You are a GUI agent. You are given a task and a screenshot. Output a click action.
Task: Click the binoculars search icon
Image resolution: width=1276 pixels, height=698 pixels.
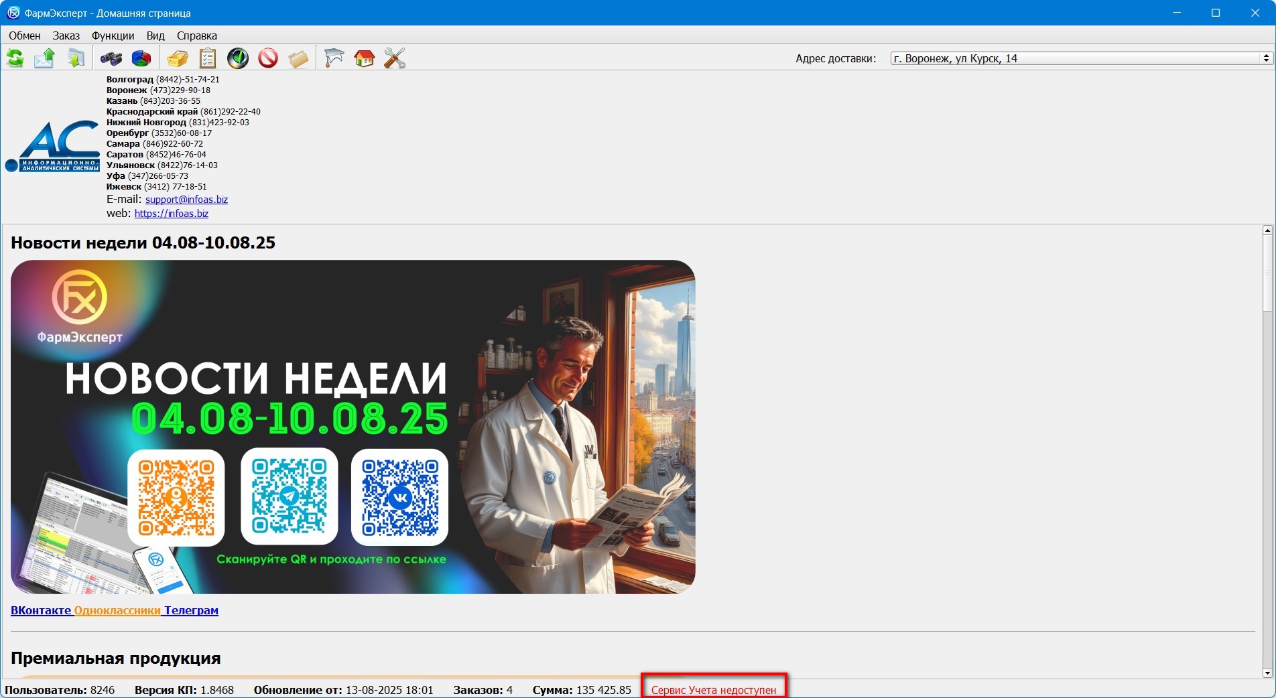[x=111, y=59]
